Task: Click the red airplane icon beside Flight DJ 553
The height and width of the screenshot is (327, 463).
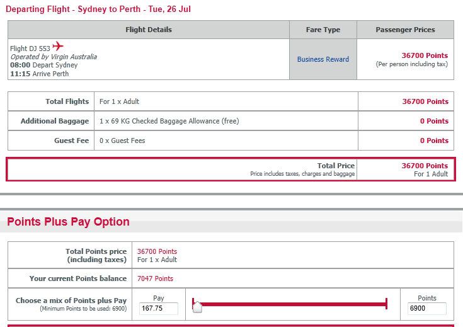Action: click(58, 46)
